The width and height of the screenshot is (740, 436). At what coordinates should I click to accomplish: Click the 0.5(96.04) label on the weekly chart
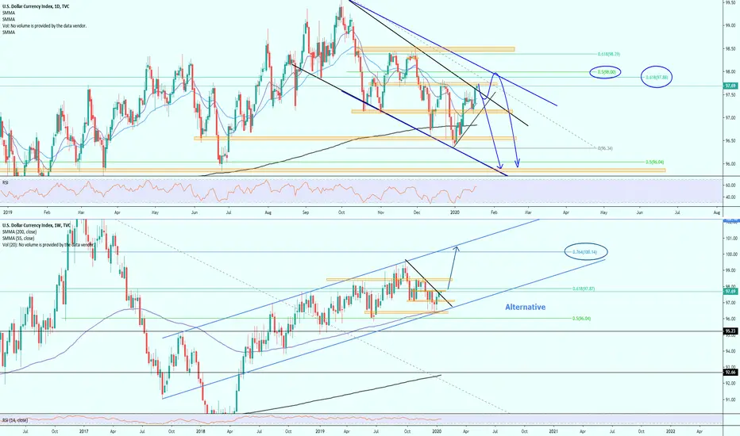[581, 319]
